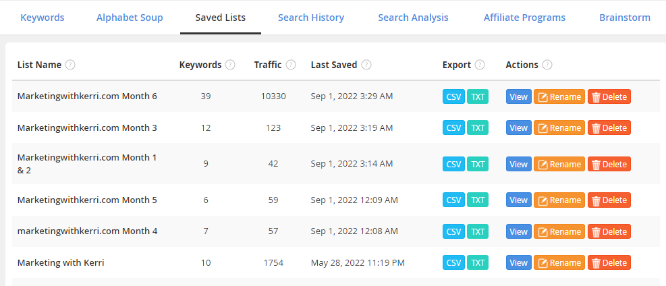Export Month 6 list as TXT
666x286 pixels.
[x=478, y=96]
